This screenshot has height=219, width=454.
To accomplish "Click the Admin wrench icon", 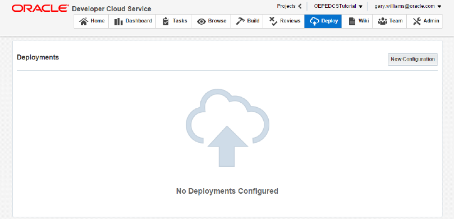I will 417,21.
